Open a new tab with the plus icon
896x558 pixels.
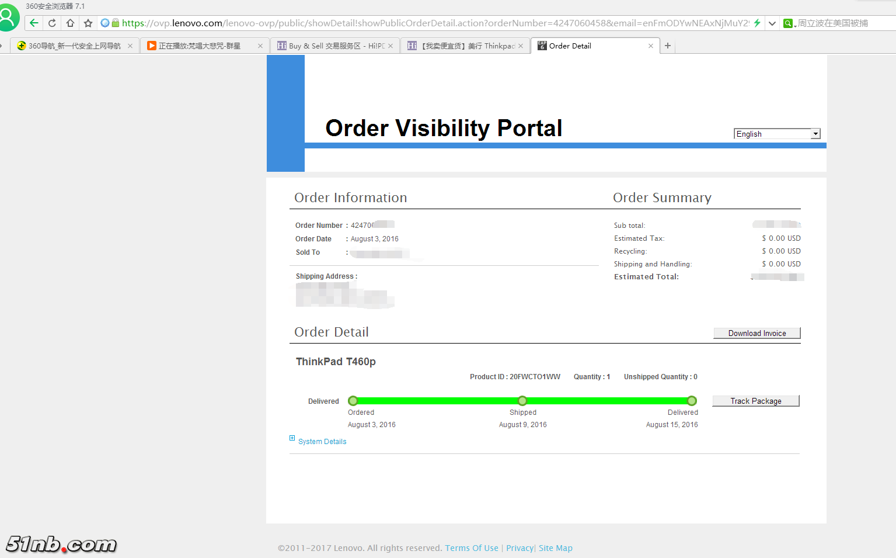tap(668, 46)
